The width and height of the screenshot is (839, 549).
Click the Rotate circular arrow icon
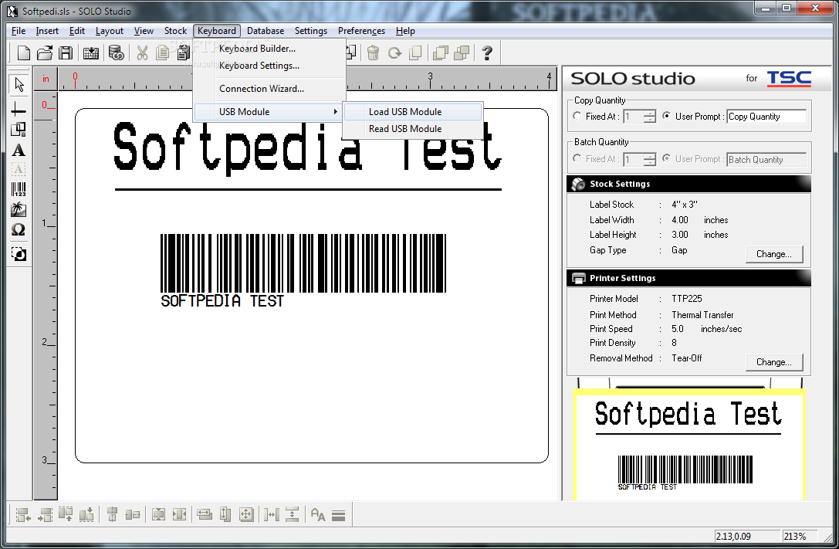pyautogui.click(x=395, y=53)
